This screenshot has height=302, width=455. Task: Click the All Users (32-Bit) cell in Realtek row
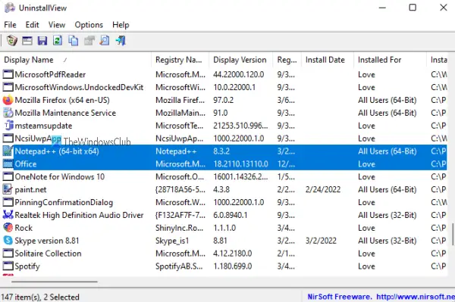[x=387, y=215]
